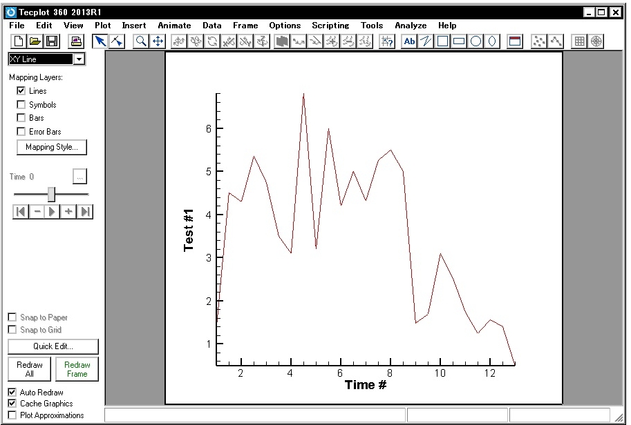Screen dimensions: 631x425
Task: Step forward one time step
Action: pyautogui.click(x=68, y=211)
